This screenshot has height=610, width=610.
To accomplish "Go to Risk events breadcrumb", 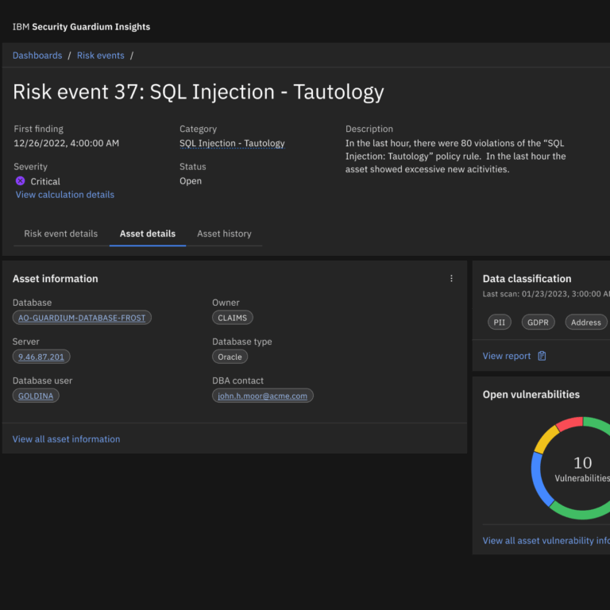I will [101, 56].
